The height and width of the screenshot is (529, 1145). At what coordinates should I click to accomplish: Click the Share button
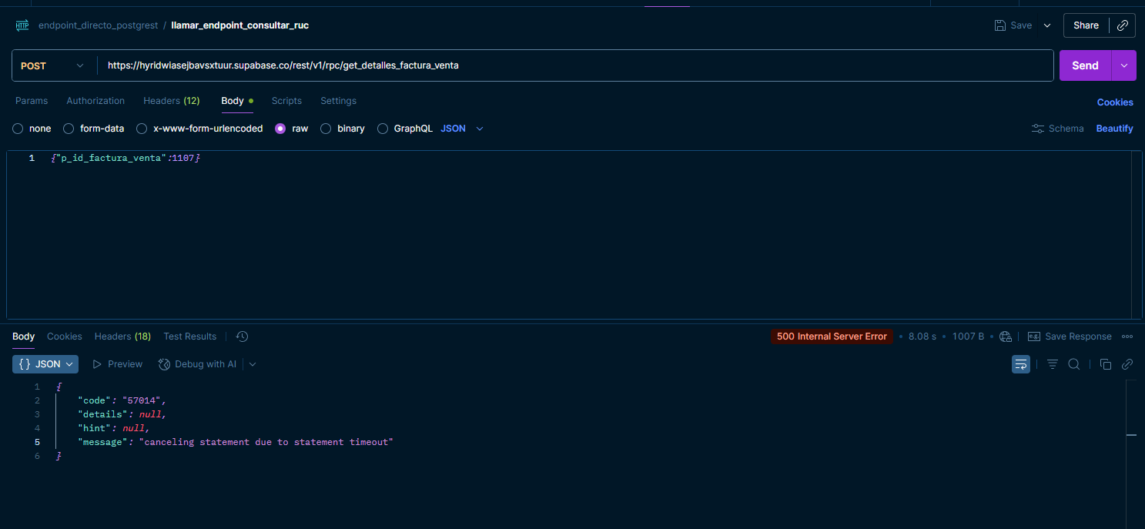1086,25
